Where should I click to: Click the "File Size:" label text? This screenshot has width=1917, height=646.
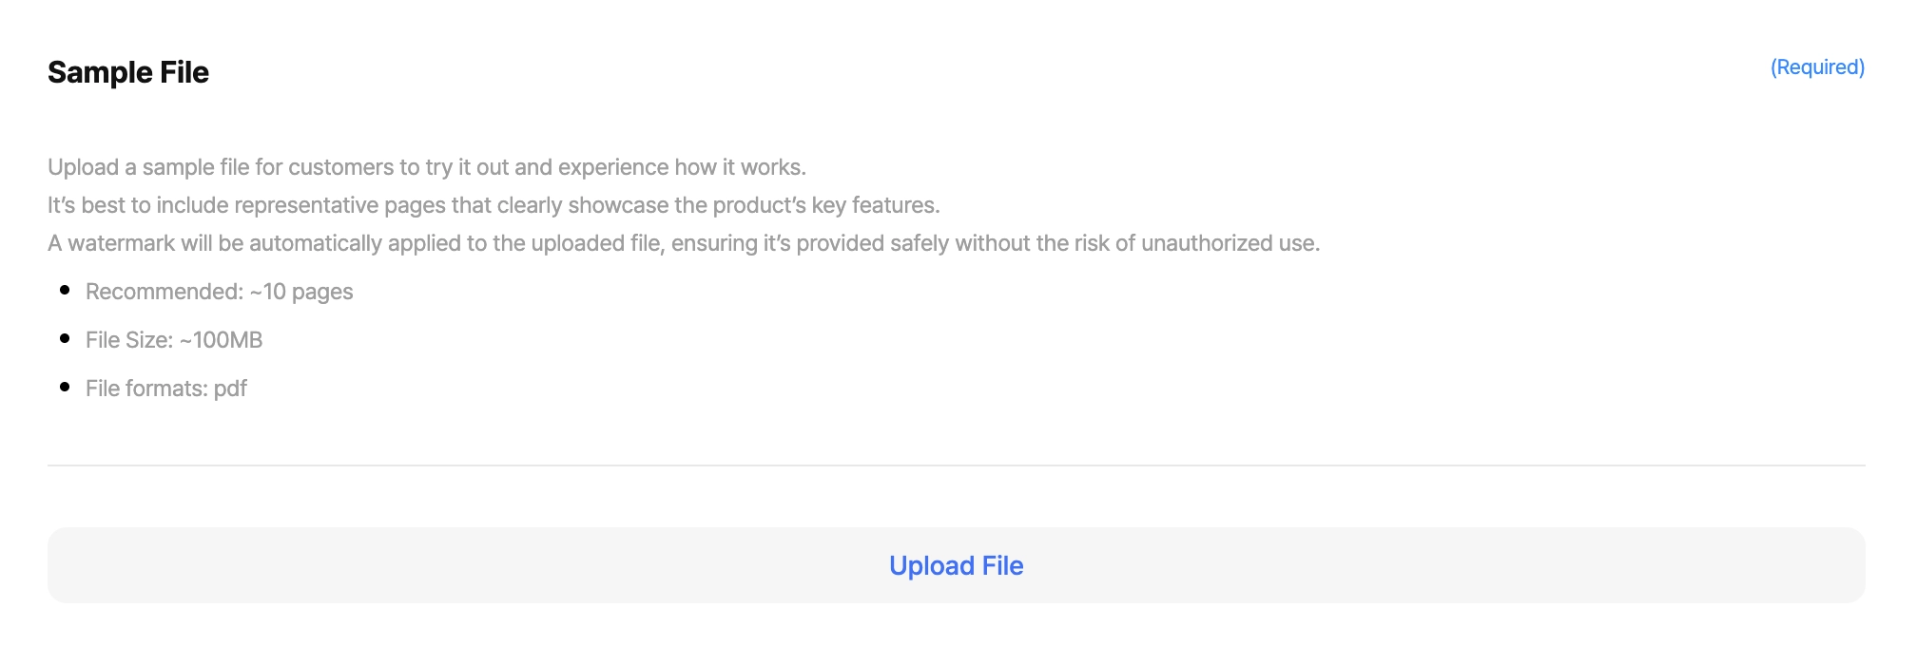click(x=129, y=340)
